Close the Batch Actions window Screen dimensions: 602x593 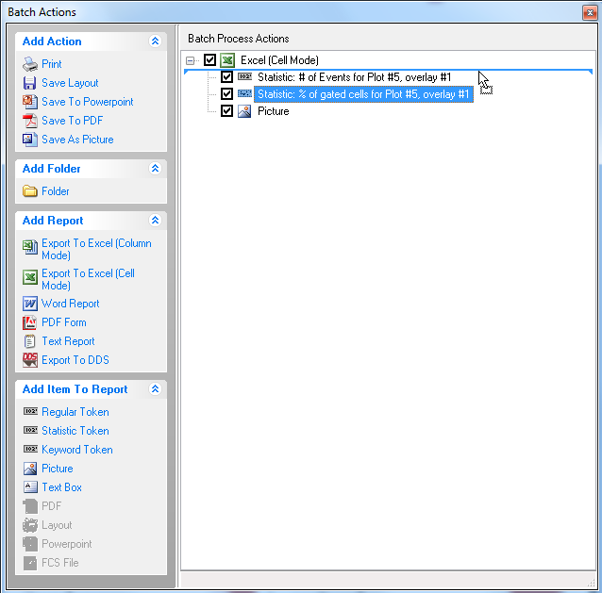590,12
